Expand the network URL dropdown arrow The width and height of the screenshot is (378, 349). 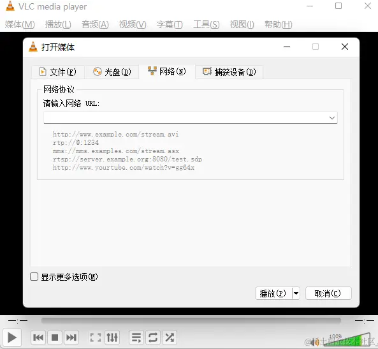(332, 118)
